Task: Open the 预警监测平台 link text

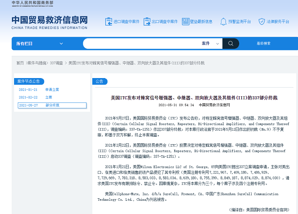Action: tap(240, 21)
